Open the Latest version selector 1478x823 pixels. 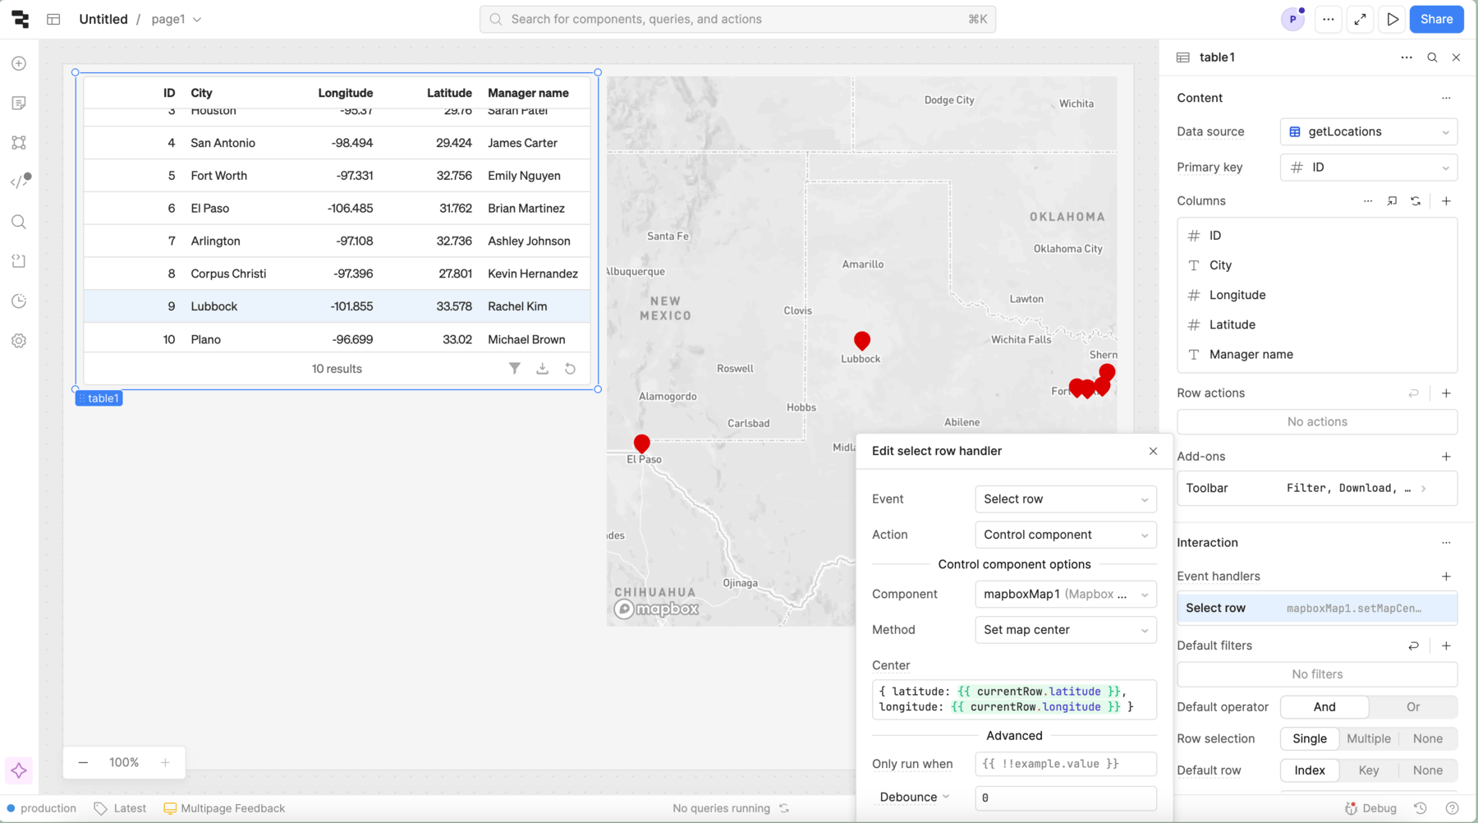(x=120, y=808)
